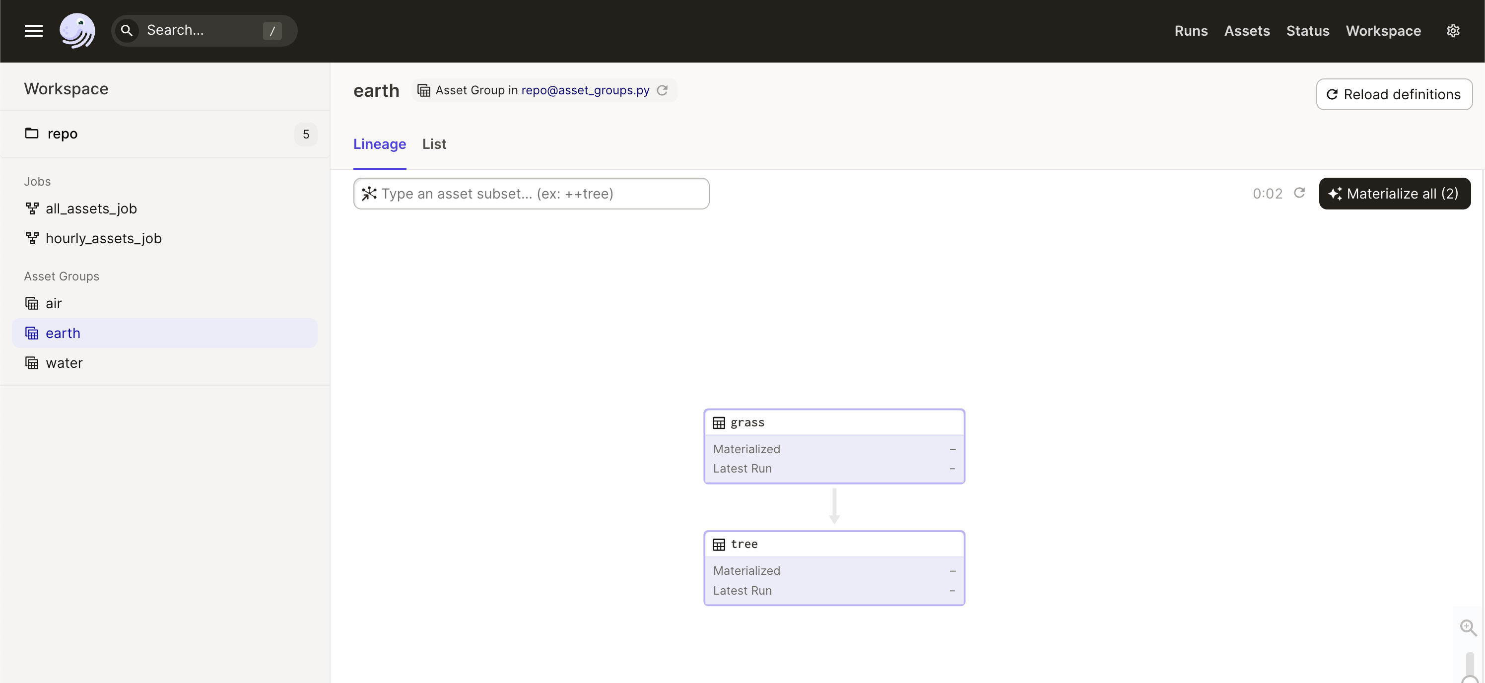Select the earth asset group
The image size is (1485, 683).
point(165,333)
